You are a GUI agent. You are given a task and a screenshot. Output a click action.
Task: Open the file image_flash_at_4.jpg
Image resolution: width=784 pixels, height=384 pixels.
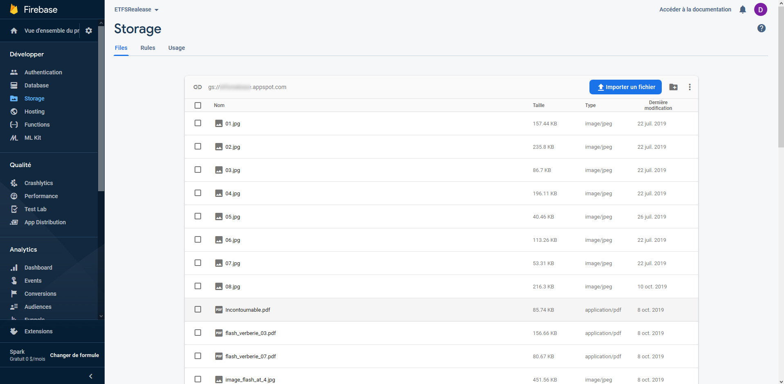pyautogui.click(x=250, y=380)
